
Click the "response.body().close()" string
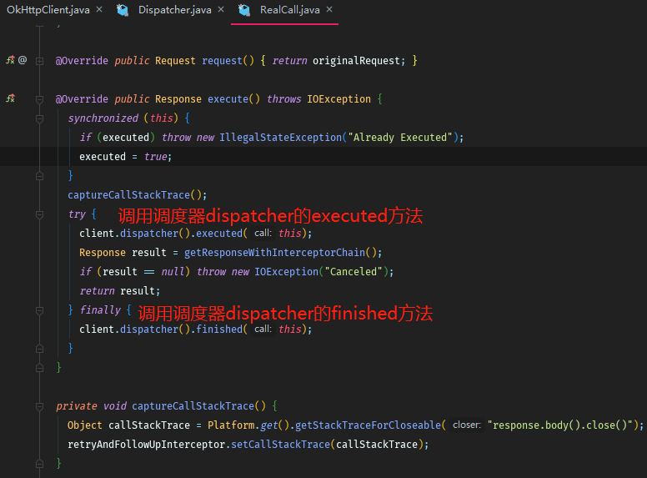coord(560,425)
